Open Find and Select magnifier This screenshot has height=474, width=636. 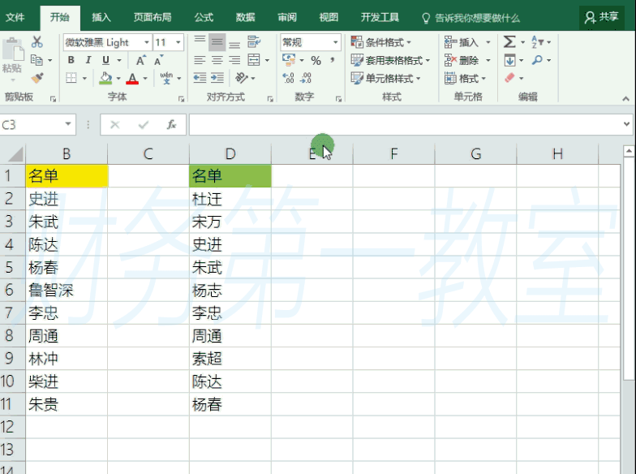coord(537,60)
